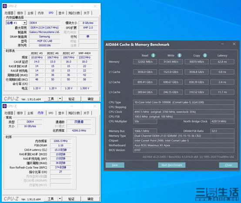The width and height of the screenshot is (241, 203).
Task: Open 关于 tab in top CPU-Z window
Action: 87,13
